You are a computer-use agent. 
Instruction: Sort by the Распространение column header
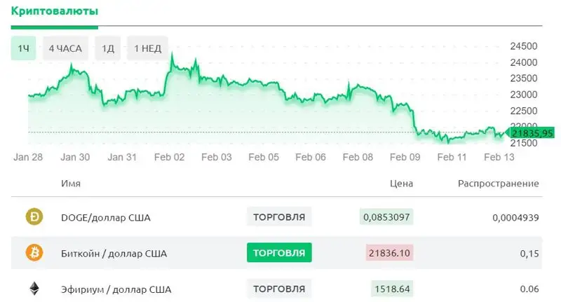[x=498, y=184]
